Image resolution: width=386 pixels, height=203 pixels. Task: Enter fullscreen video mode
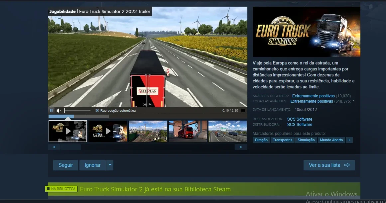click(x=243, y=111)
